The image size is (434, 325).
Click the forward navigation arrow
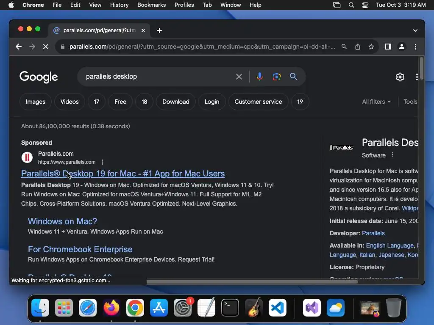(x=32, y=47)
